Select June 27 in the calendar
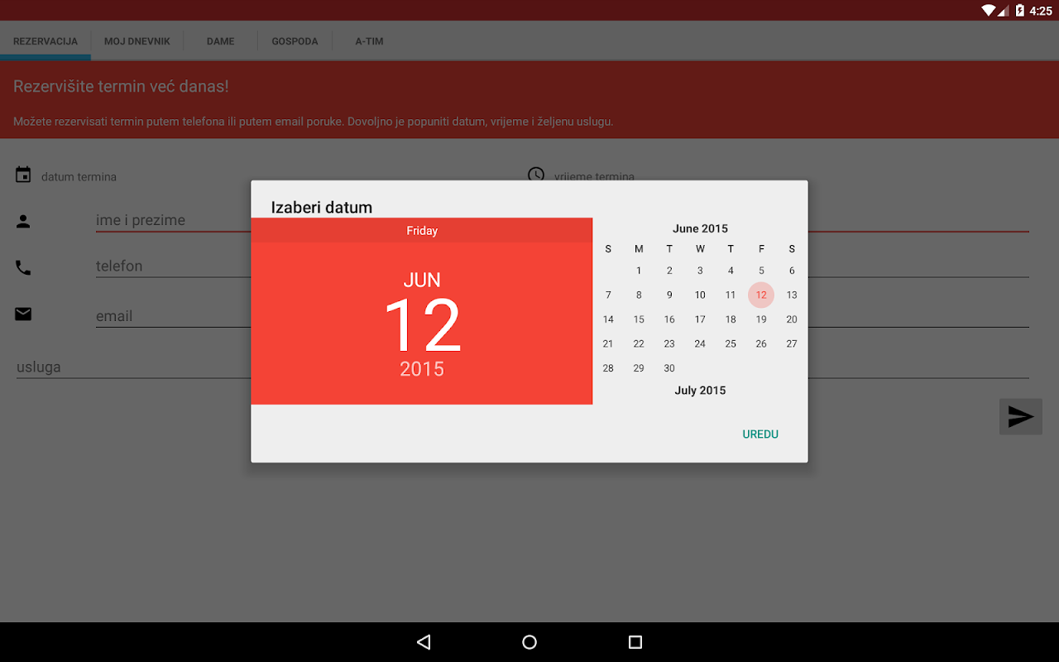The width and height of the screenshot is (1059, 662). (792, 343)
